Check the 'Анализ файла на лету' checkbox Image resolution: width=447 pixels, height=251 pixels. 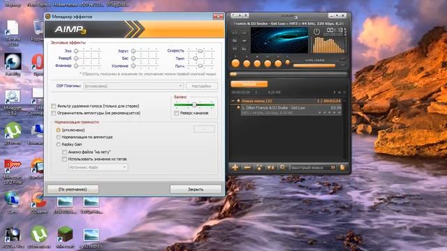tap(64, 152)
